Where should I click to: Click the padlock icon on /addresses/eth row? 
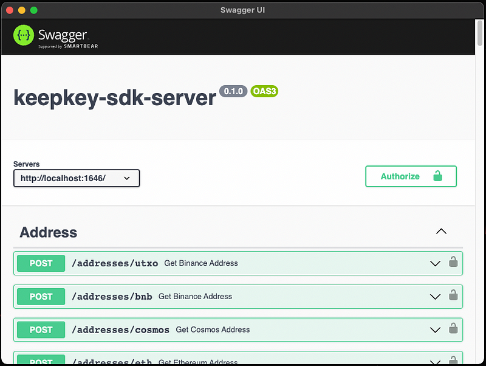453,360
